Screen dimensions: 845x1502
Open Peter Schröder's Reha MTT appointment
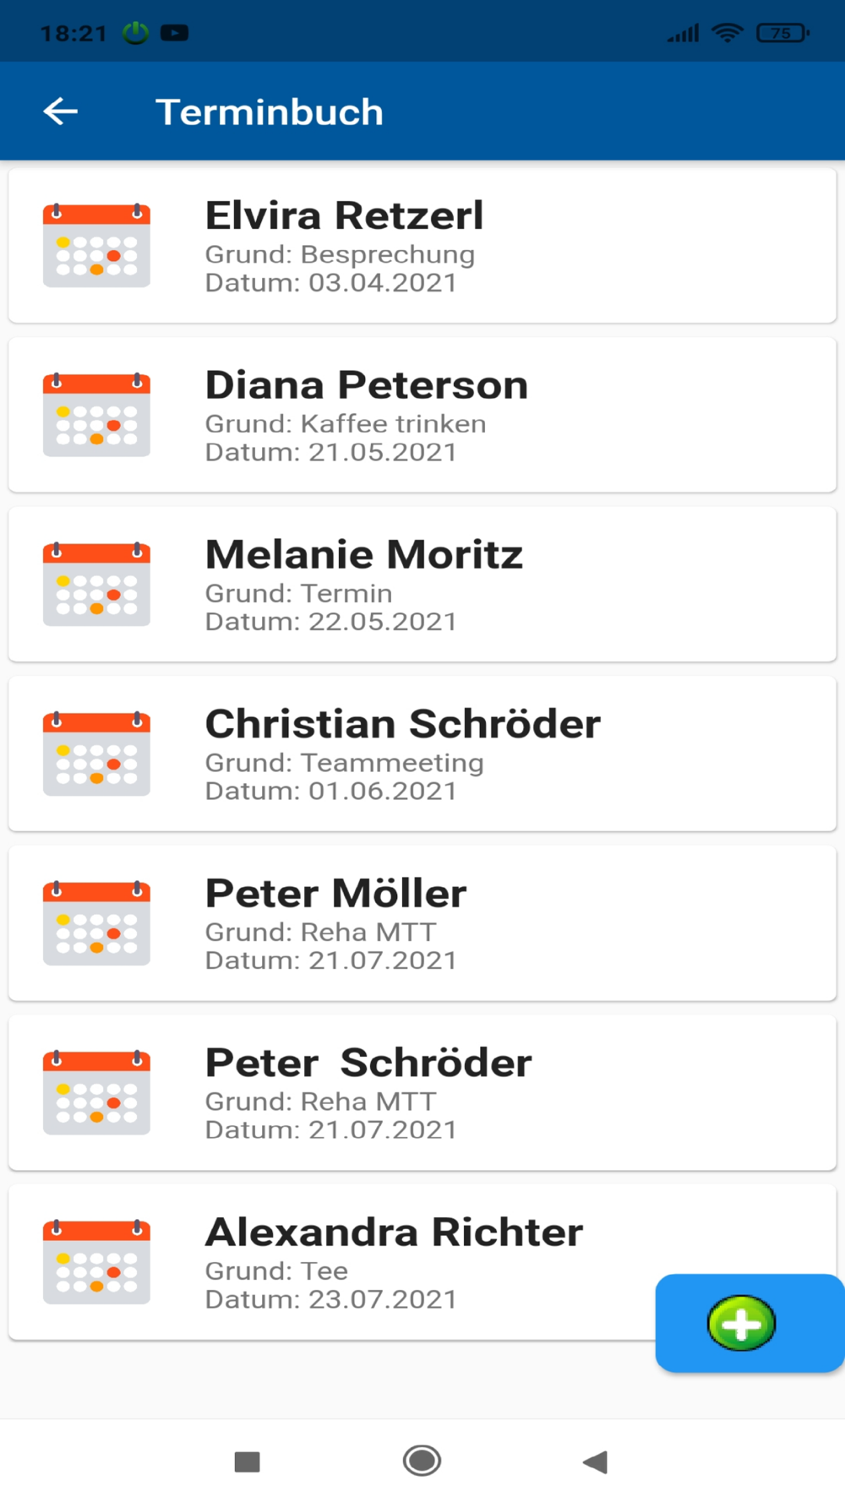coord(422,1093)
